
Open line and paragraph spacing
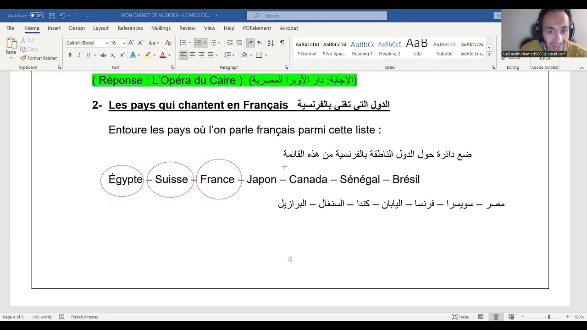[227, 55]
